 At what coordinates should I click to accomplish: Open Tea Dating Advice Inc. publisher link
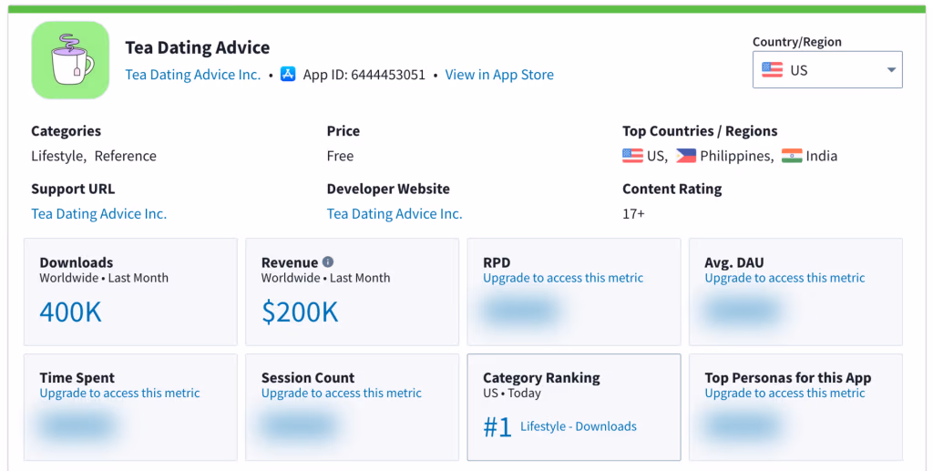(193, 75)
